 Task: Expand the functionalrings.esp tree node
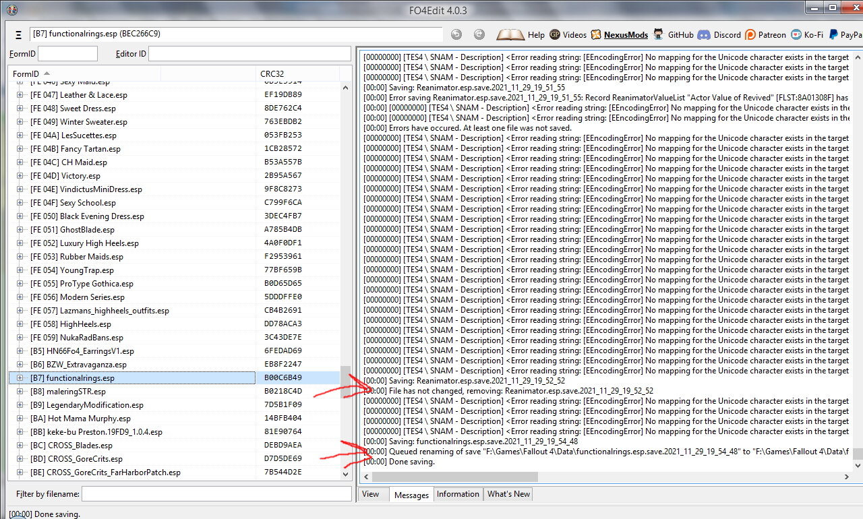point(20,378)
